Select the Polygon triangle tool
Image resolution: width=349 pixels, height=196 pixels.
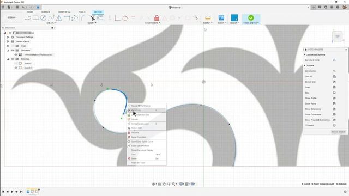[59, 18]
